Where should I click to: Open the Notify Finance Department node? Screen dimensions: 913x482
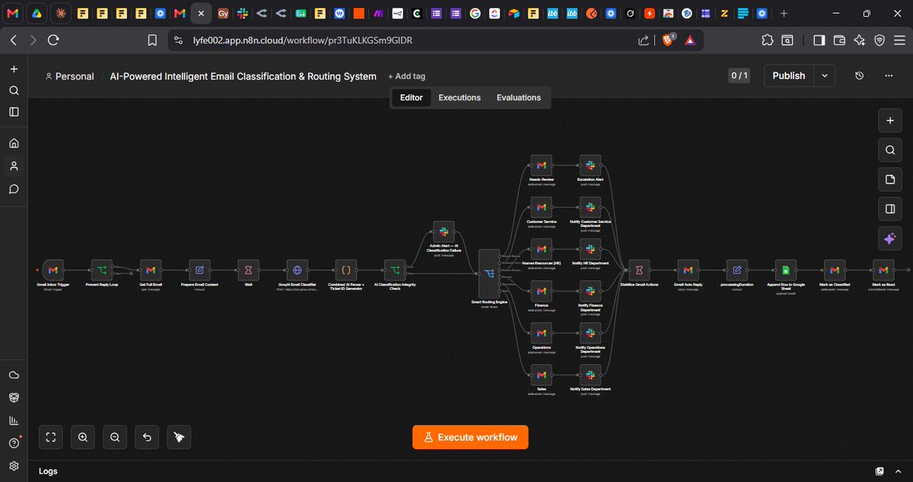click(590, 291)
